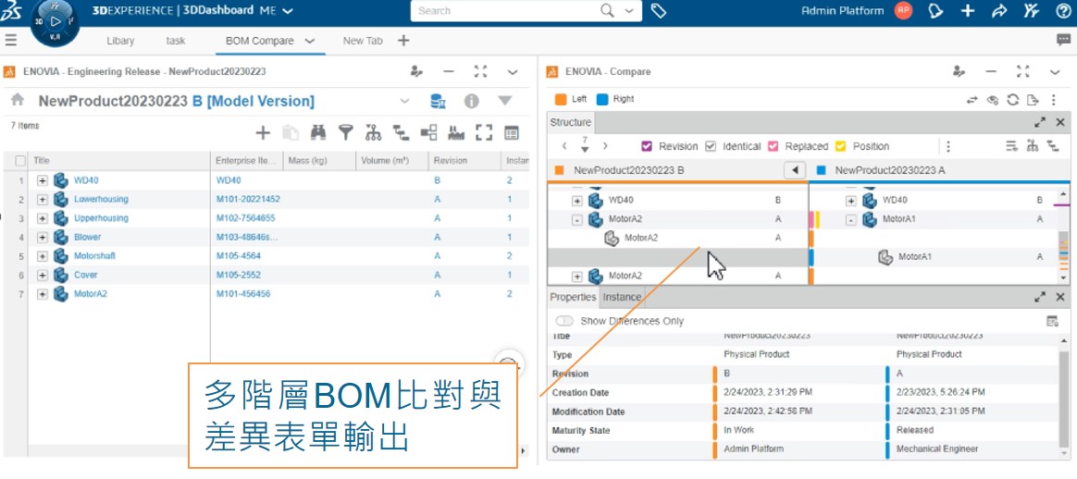This screenshot has height=479, width=1077.
Task: Expand the Cover row
Action: click(x=43, y=276)
